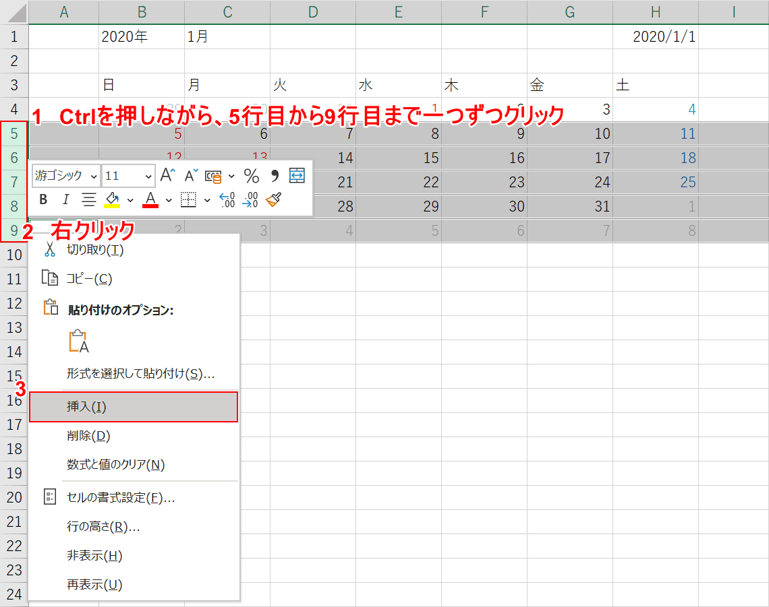769x607 pixels.
Task: Toggle italic in mini toolbar
Action: pyautogui.click(x=65, y=199)
